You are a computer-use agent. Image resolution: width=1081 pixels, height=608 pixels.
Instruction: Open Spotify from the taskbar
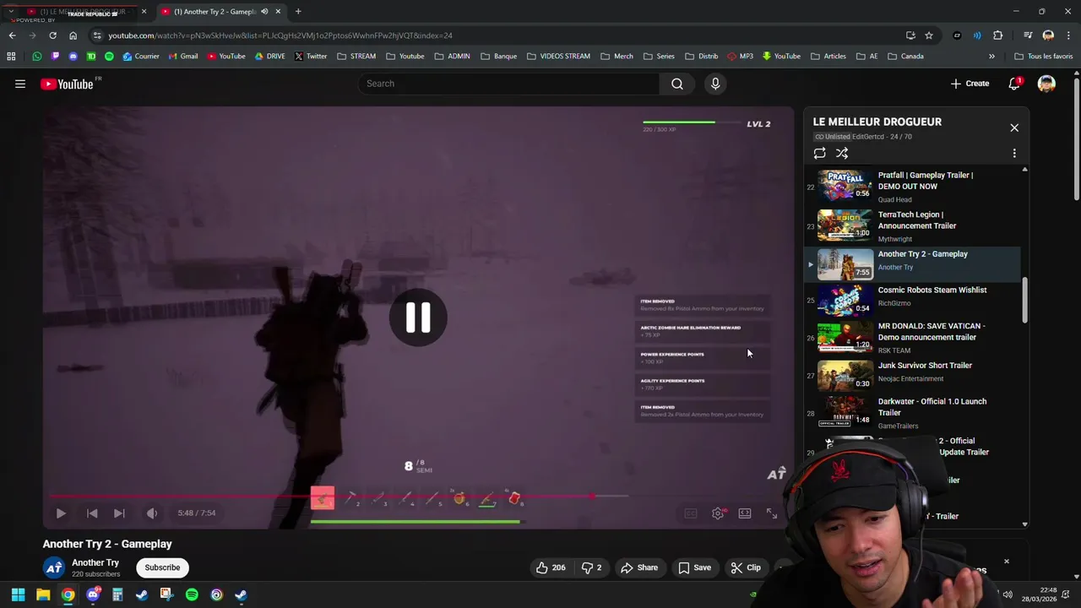coord(192,594)
